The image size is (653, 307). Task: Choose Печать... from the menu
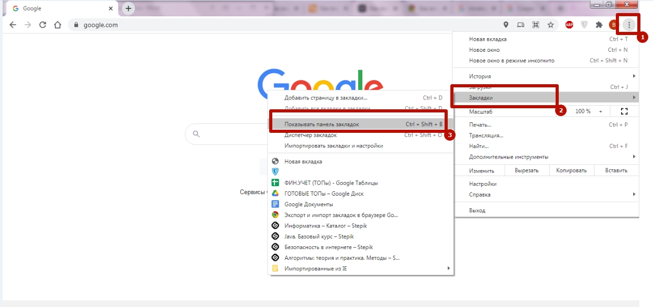coord(546,125)
